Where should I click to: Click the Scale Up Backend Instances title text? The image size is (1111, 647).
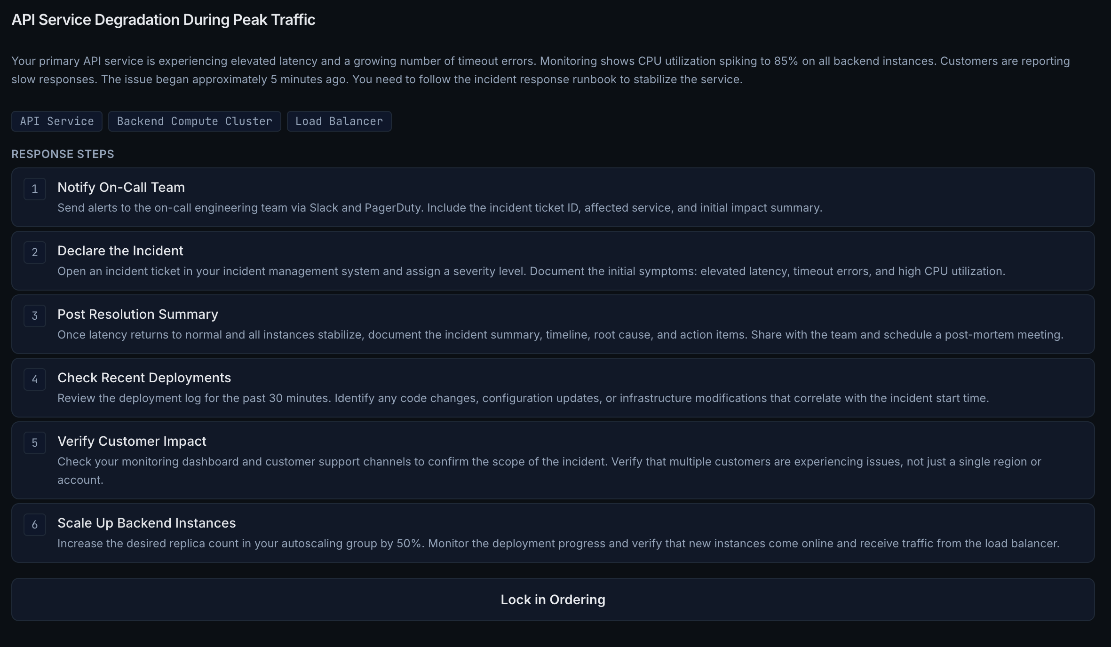pos(146,523)
